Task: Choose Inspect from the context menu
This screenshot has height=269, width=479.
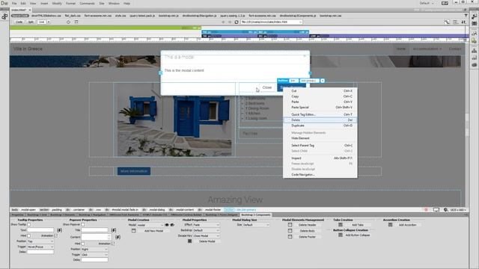Action: point(320,158)
